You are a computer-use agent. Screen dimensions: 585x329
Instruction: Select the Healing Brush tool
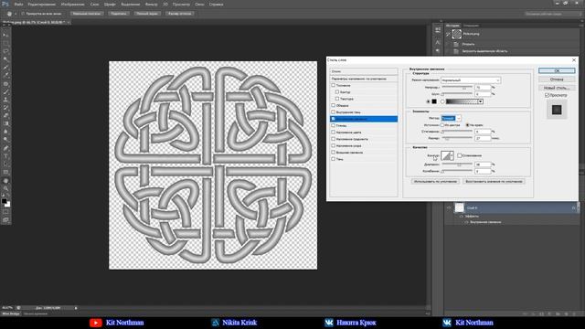pos(5,84)
